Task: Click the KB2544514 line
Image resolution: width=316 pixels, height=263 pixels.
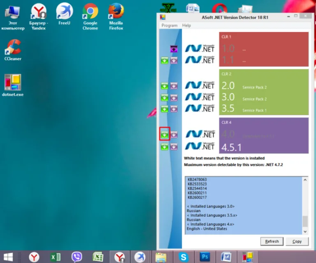Action: tap(197, 188)
